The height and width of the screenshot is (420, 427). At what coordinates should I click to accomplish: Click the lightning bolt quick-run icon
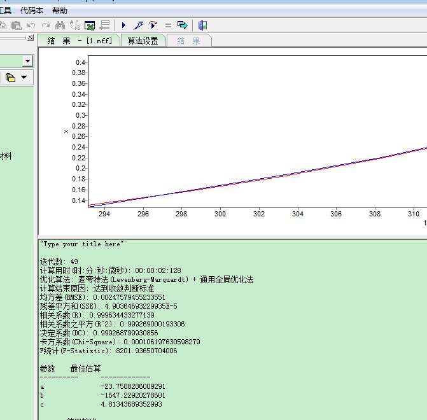click(x=138, y=25)
